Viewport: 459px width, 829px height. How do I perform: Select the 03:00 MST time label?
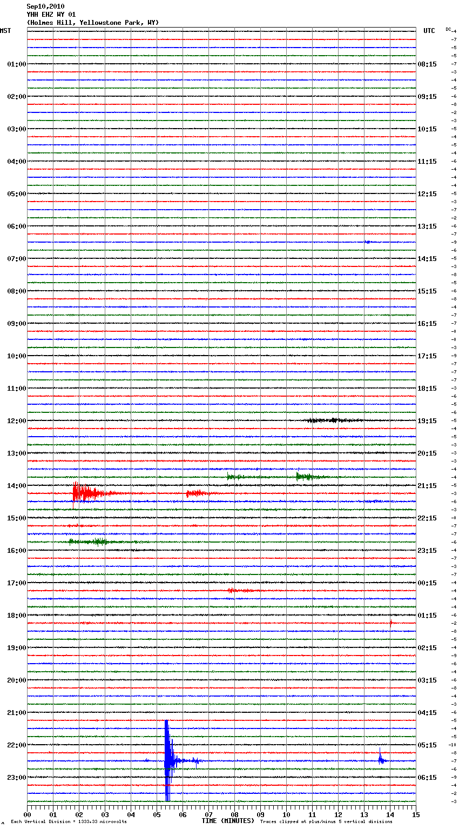coord(16,129)
